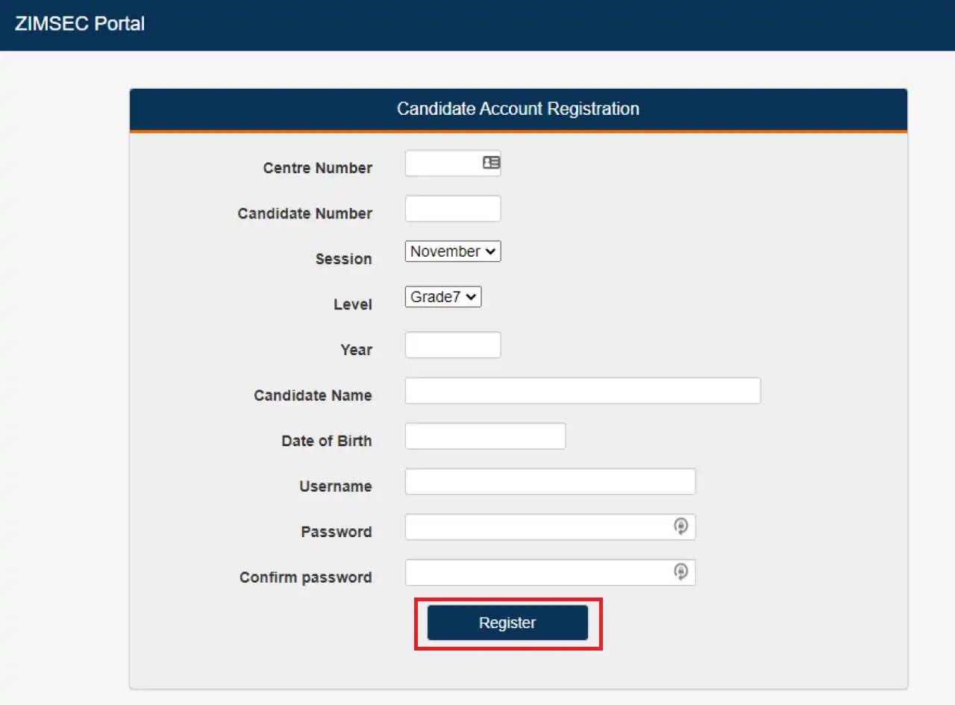
Task: Click the Username label text
Action: click(336, 486)
